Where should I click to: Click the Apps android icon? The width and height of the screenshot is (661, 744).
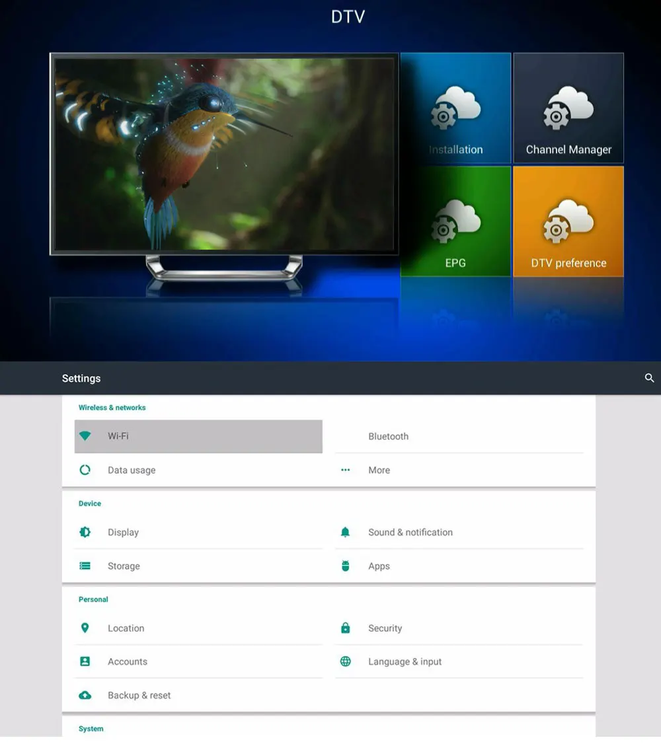[346, 566]
